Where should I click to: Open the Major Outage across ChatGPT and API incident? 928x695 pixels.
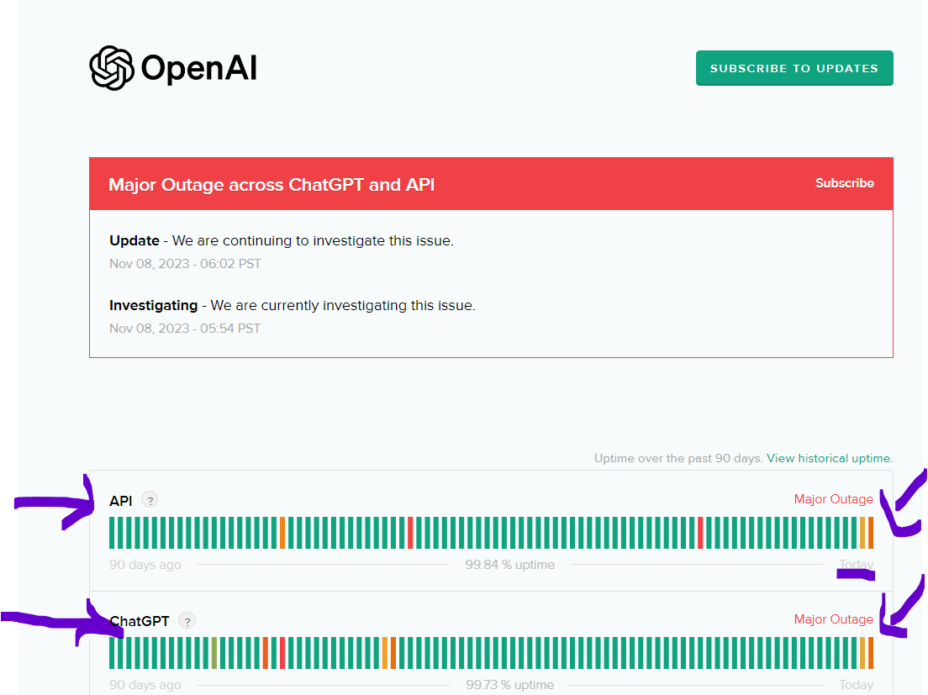pyautogui.click(x=272, y=185)
